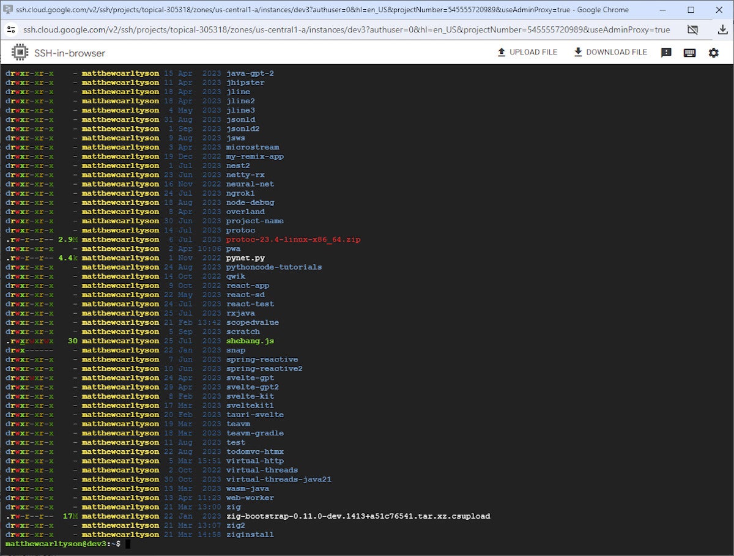Click the protoc-23.4-linux-x86_64.zip file name
Screen dimensions: 734x556
(293, 240)
